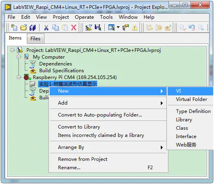The width and height of the screenshot is (214, 184).
Task: Switch to the Files tab
Action: point(35,39)
